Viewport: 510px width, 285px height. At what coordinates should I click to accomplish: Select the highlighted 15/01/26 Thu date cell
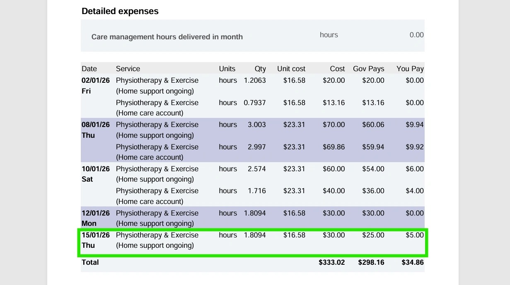(x=95, y=240)
